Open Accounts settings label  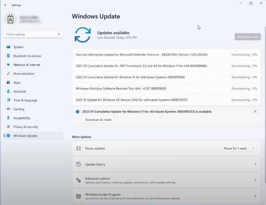(x=20, y=91)
